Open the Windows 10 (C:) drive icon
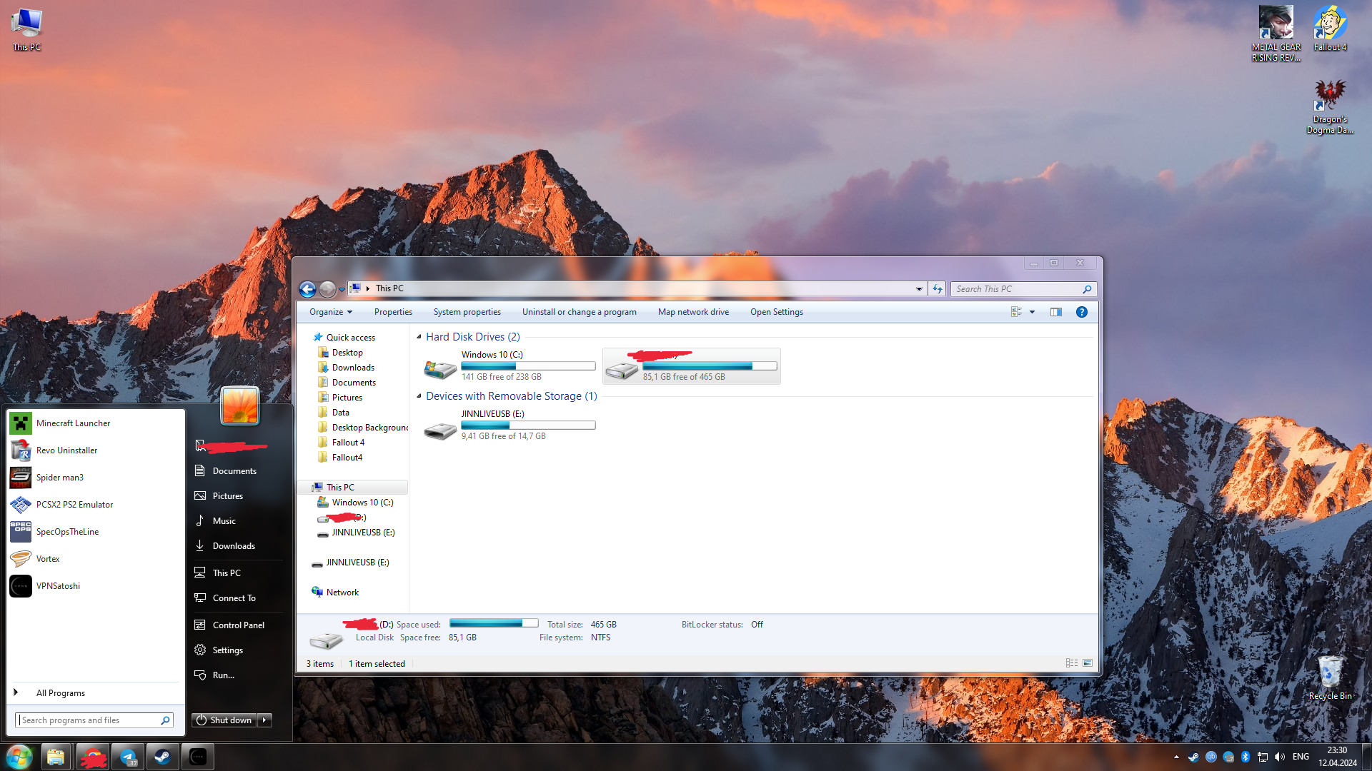 click(x=440, y=368)
